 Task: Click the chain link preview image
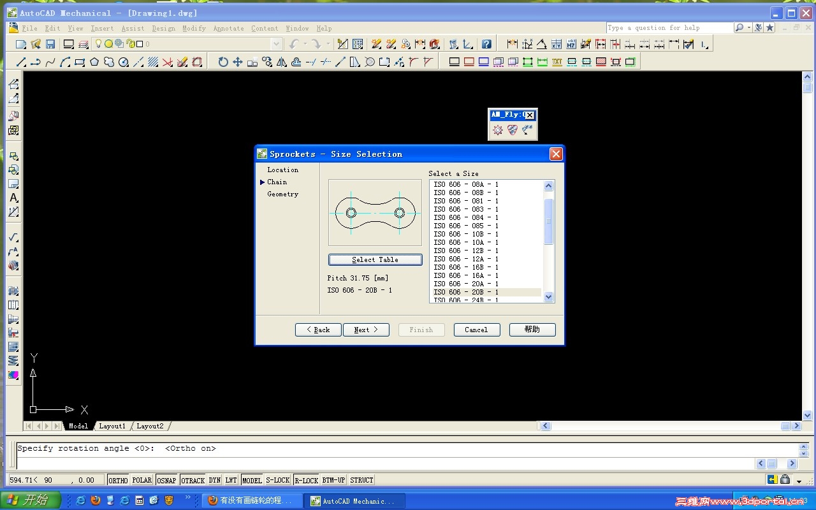pyautogui.click(x=375, y=213)
